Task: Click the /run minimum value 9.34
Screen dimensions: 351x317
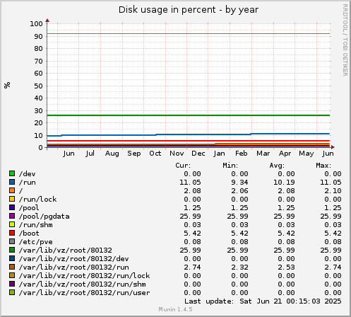Action: (239, 183)
